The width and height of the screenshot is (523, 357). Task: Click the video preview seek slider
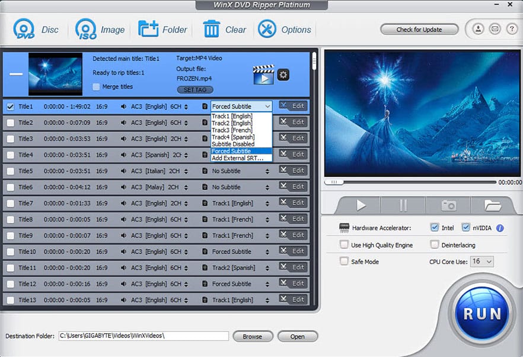[409, 182]
